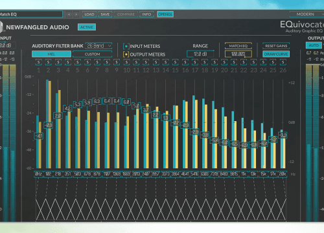Solo band 20

[224, 62]
